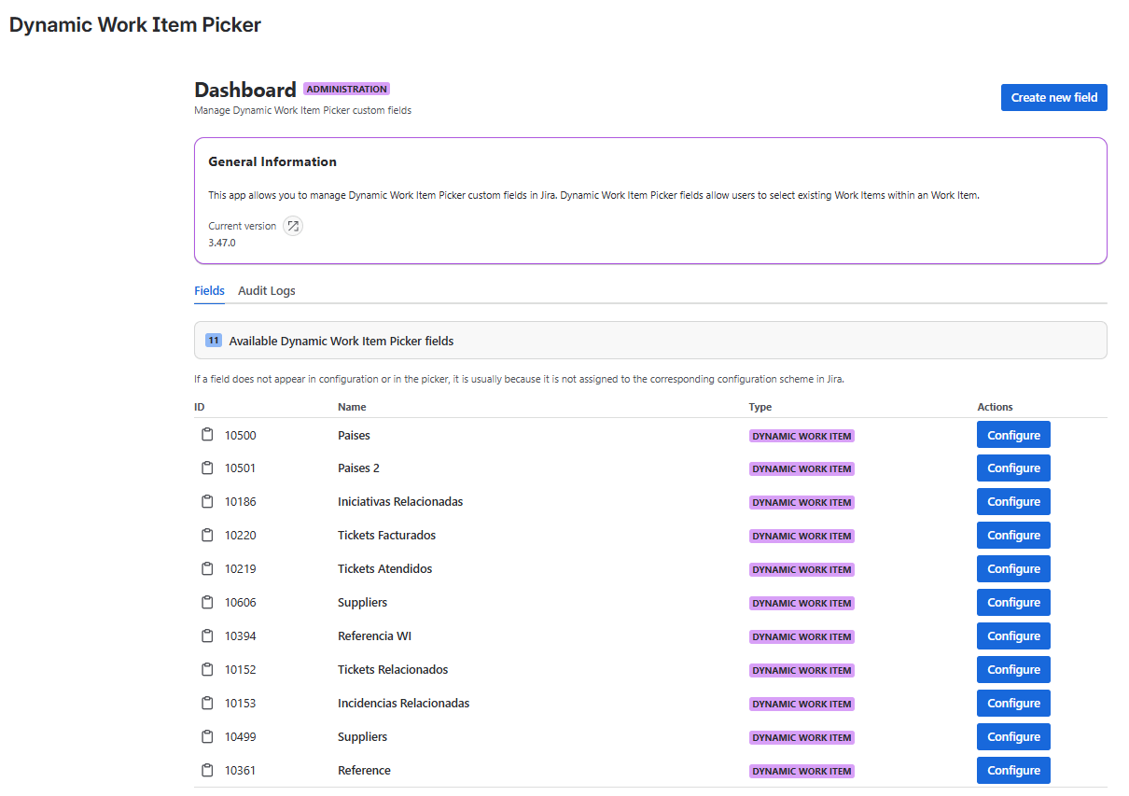Viewport: 1129px width, 796px height.
Task: Switch to the Audit Logs tab
Action: point(267,291)
